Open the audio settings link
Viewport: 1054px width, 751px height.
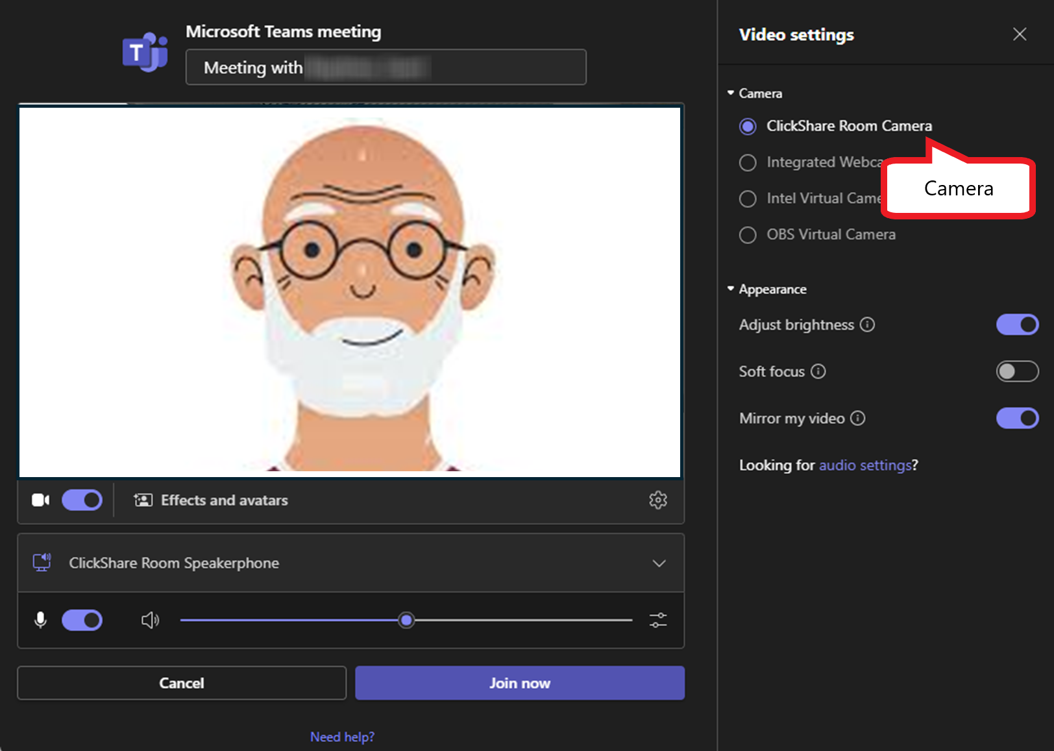point(865,465)
